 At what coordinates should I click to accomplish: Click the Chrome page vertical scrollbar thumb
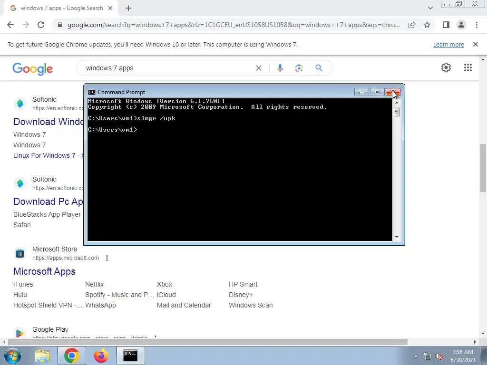(483, 168)
